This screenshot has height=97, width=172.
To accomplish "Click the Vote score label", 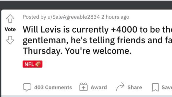I will pos(10,29).
